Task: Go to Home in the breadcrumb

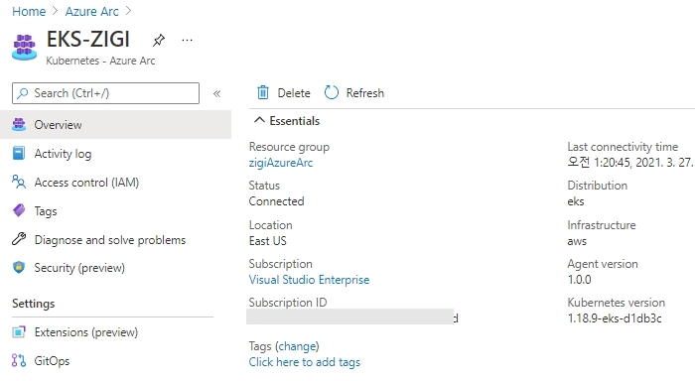Action: click(29, 12)
